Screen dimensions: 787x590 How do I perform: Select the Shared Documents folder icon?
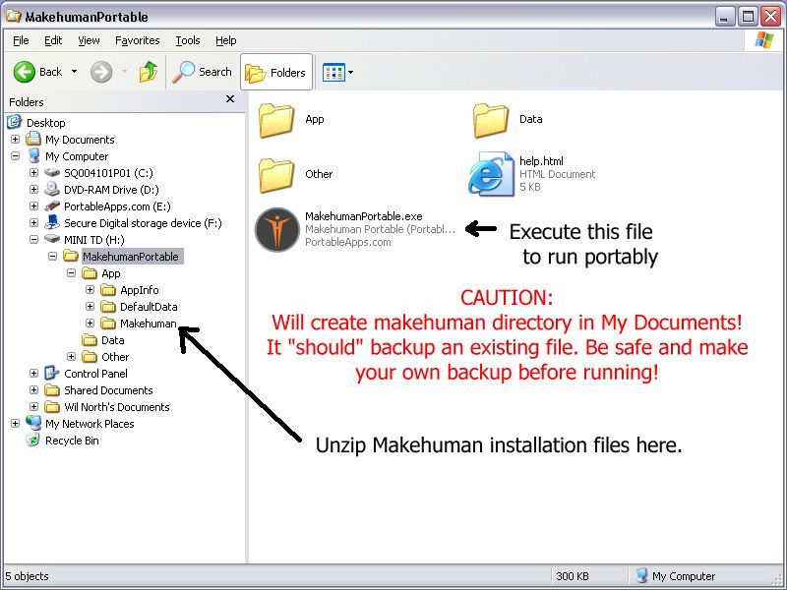[52, 389]
